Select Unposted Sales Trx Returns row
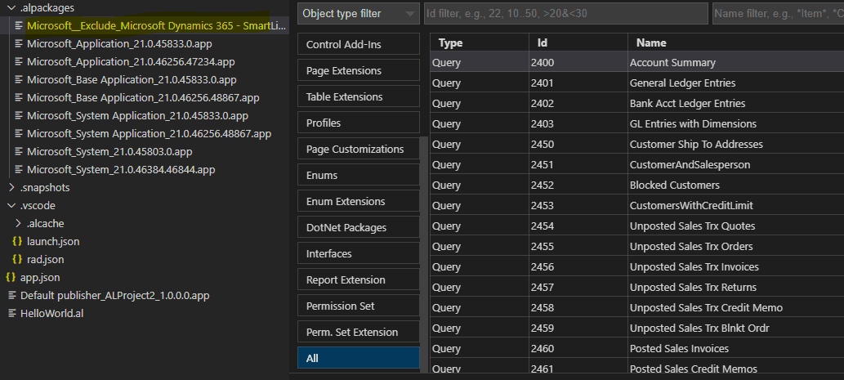 (x=636, y=288)
